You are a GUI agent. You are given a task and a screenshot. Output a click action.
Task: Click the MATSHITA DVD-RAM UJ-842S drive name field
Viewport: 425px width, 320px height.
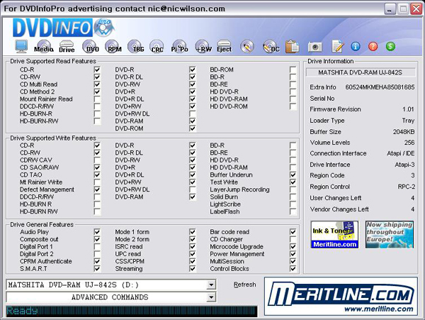click(361, 72)
